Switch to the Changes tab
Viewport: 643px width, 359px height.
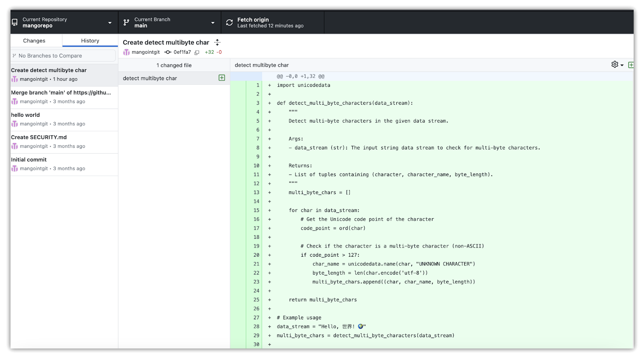click(x=34, y=41)
